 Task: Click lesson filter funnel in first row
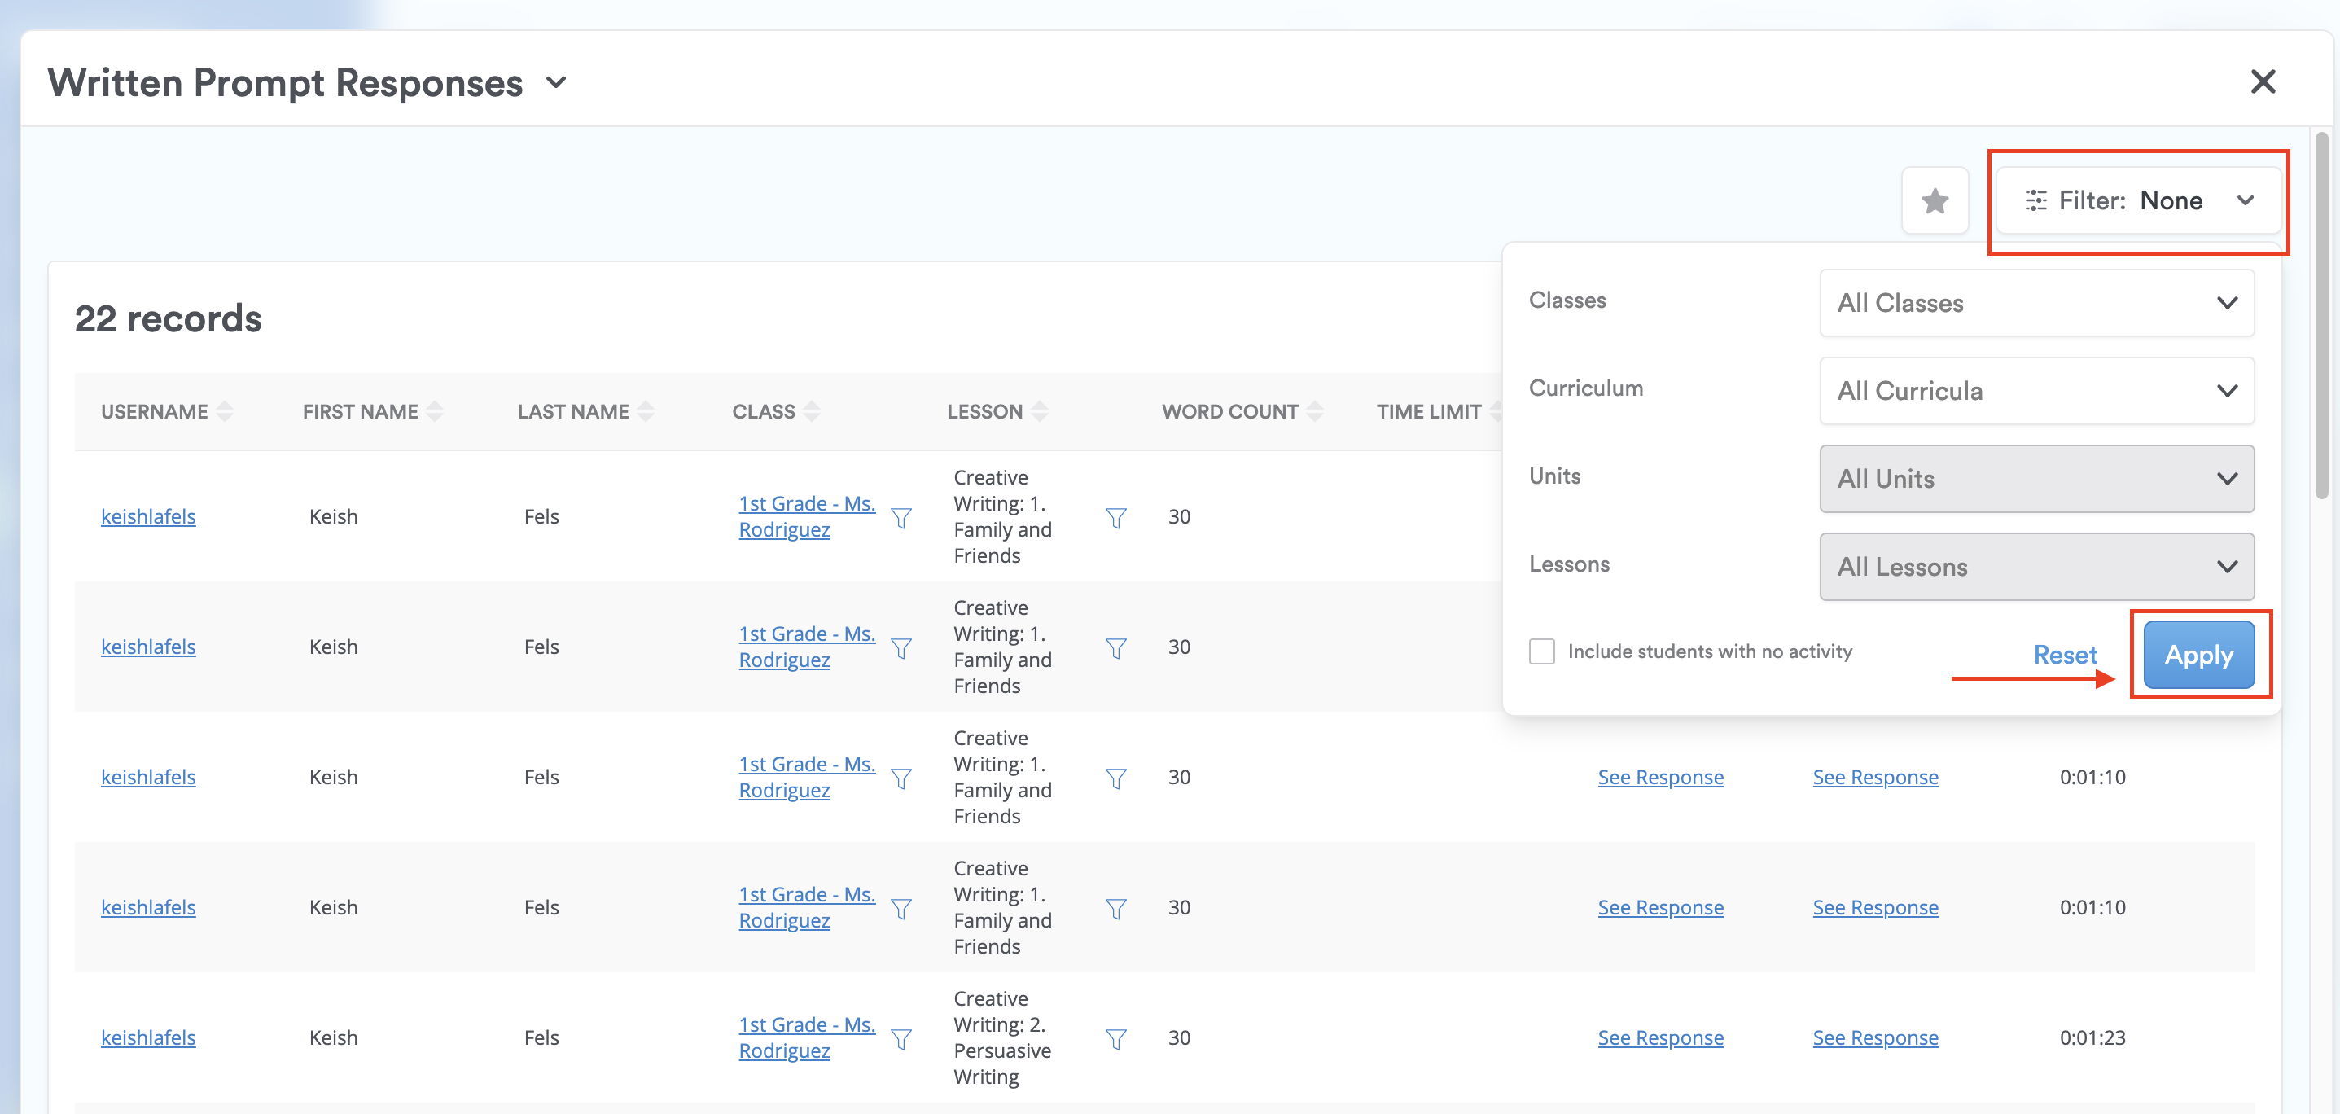(1115, 518)
